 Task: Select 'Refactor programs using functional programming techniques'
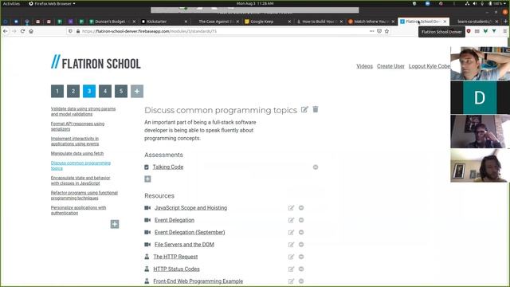84,195
